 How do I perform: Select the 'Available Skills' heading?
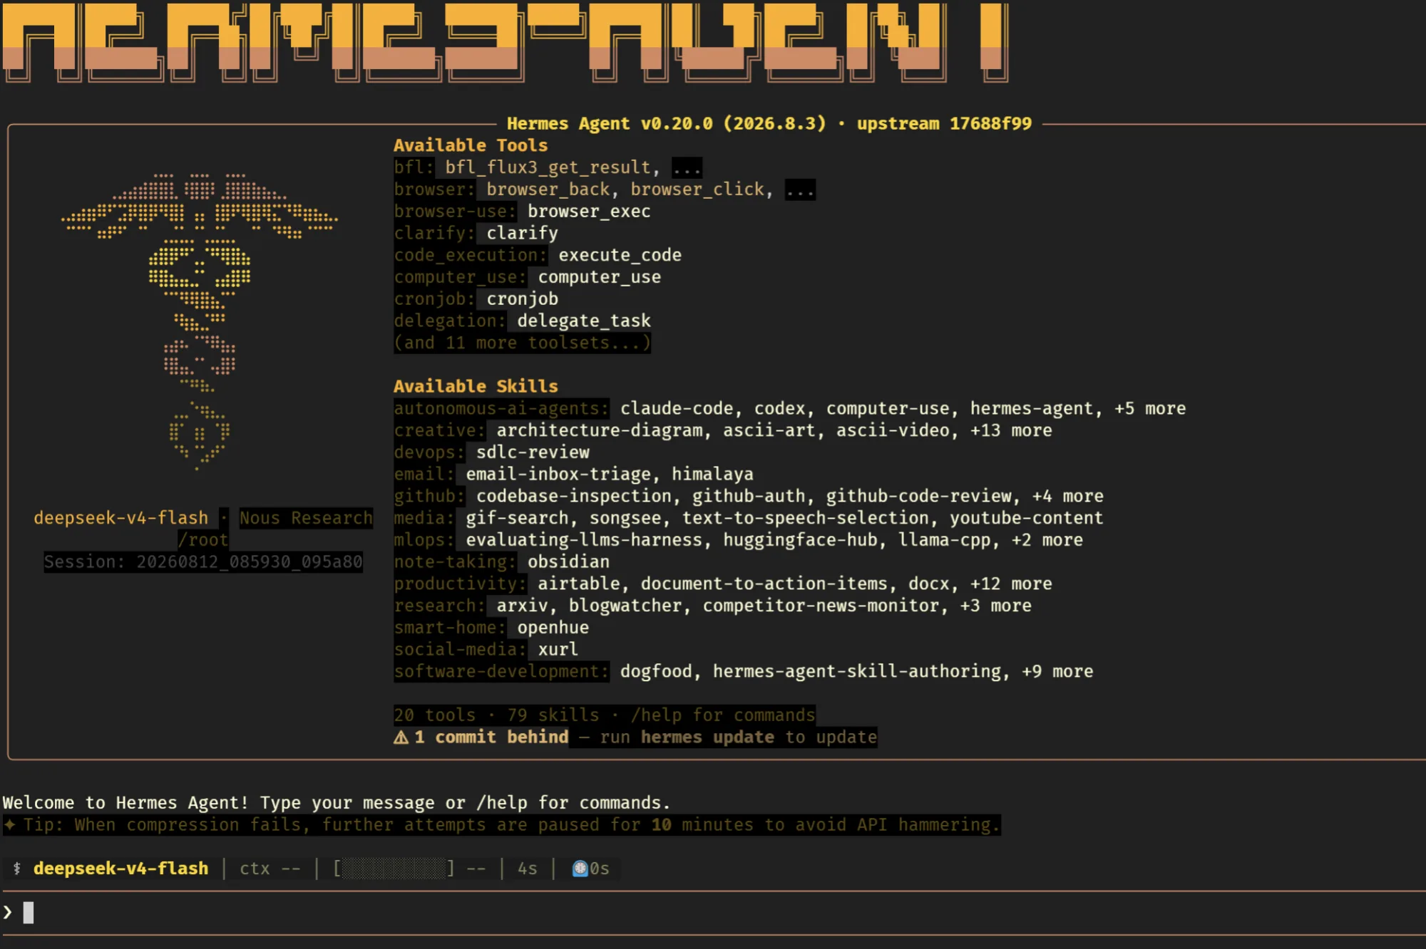476,386
